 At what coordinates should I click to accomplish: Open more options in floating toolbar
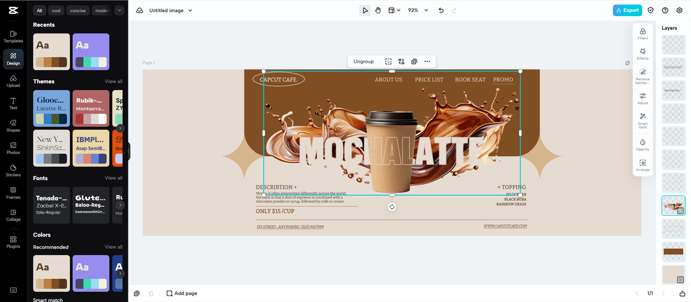(x=427, y=61)
